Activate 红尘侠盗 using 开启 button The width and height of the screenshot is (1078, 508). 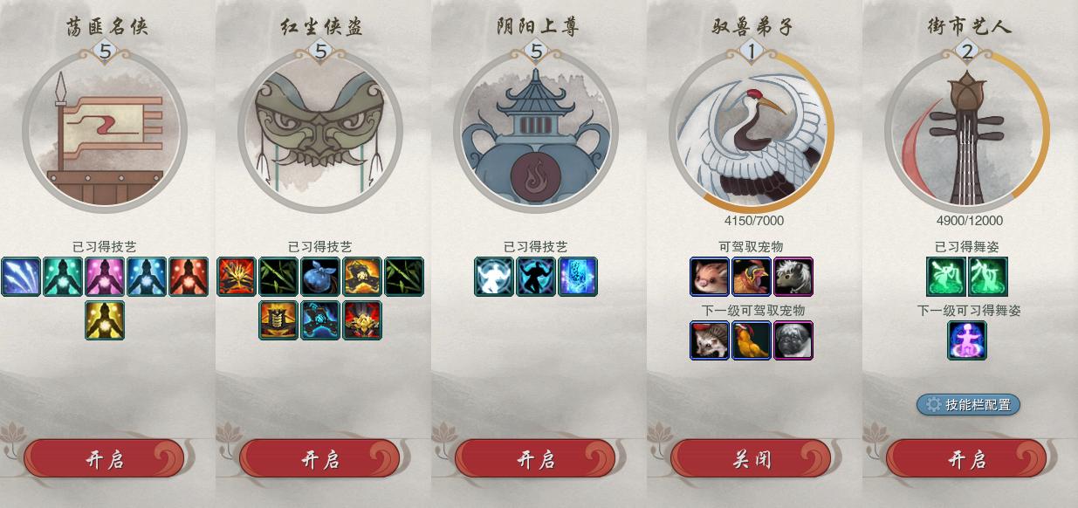pyautogui.click(x=319, y=459)
